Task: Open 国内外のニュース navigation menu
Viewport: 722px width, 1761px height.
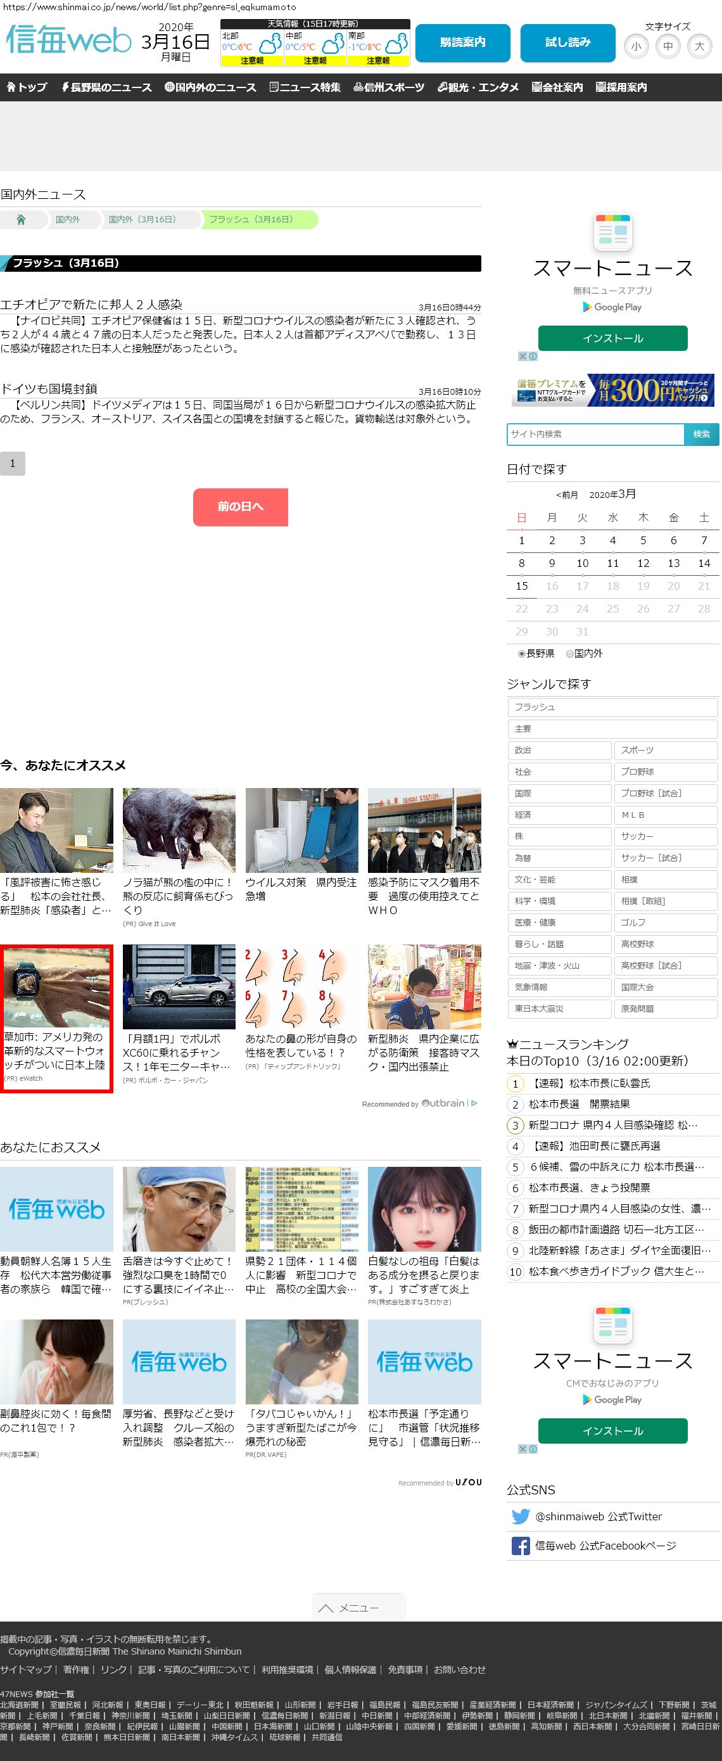Action: tap(210, 87)
